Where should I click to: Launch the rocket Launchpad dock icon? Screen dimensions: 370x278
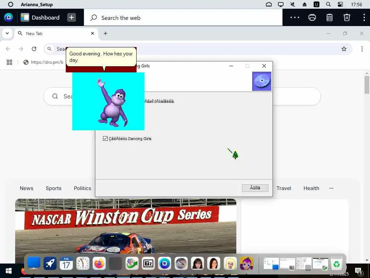click(x=50, y=264)
